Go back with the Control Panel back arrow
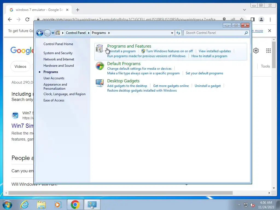This screenshot has width=280, height=210. 40,33
